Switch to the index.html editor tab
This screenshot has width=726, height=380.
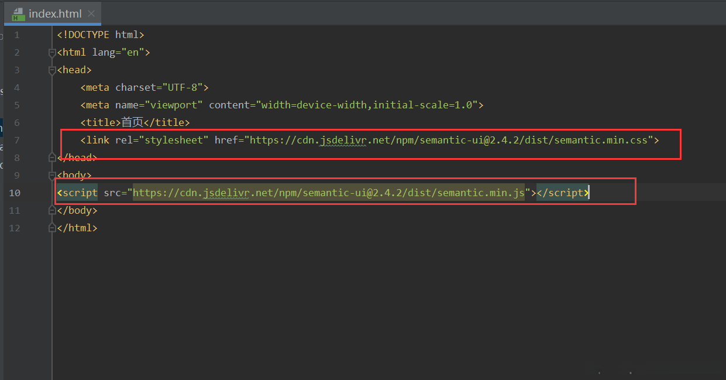pos(53,13)
